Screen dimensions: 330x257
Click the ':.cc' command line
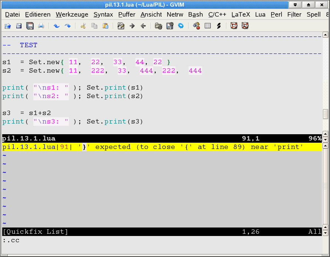(11, 240)
